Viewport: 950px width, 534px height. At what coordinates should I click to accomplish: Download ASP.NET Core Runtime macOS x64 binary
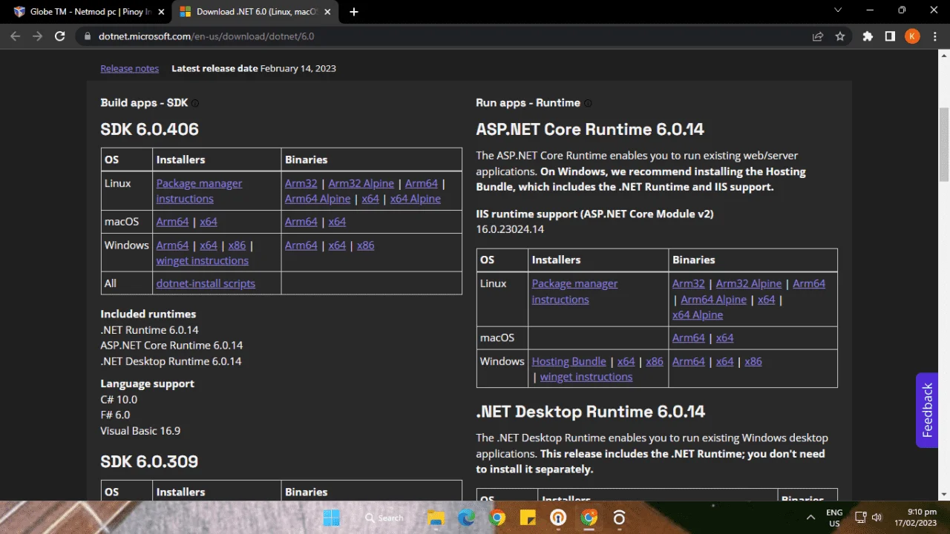point(724,337)
